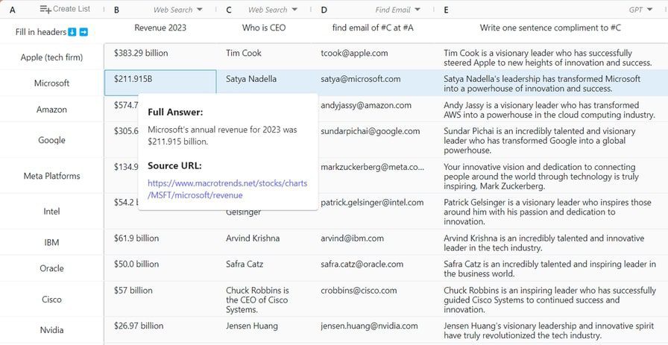Click the satya@microsoft.com cell
Screen dimensions: 668x345
373,83
